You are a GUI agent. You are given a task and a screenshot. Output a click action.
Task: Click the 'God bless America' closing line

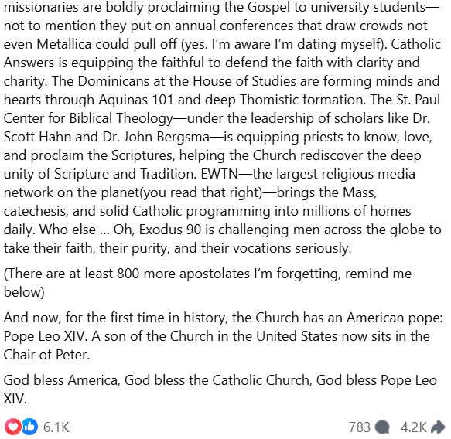(x=220, y=390)
